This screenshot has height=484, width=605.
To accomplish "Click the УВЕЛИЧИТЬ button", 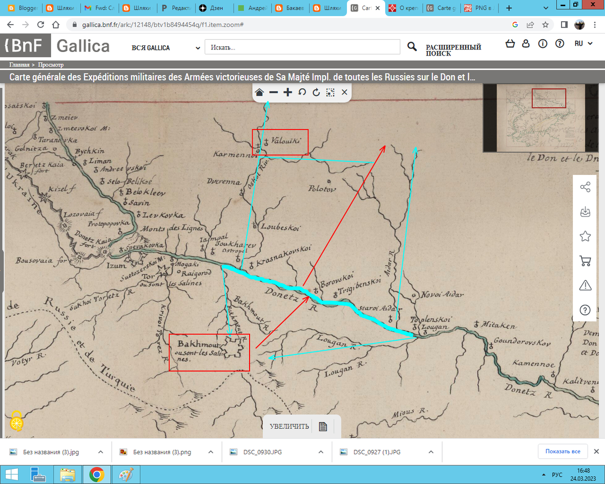I will [x=289, y=427].
